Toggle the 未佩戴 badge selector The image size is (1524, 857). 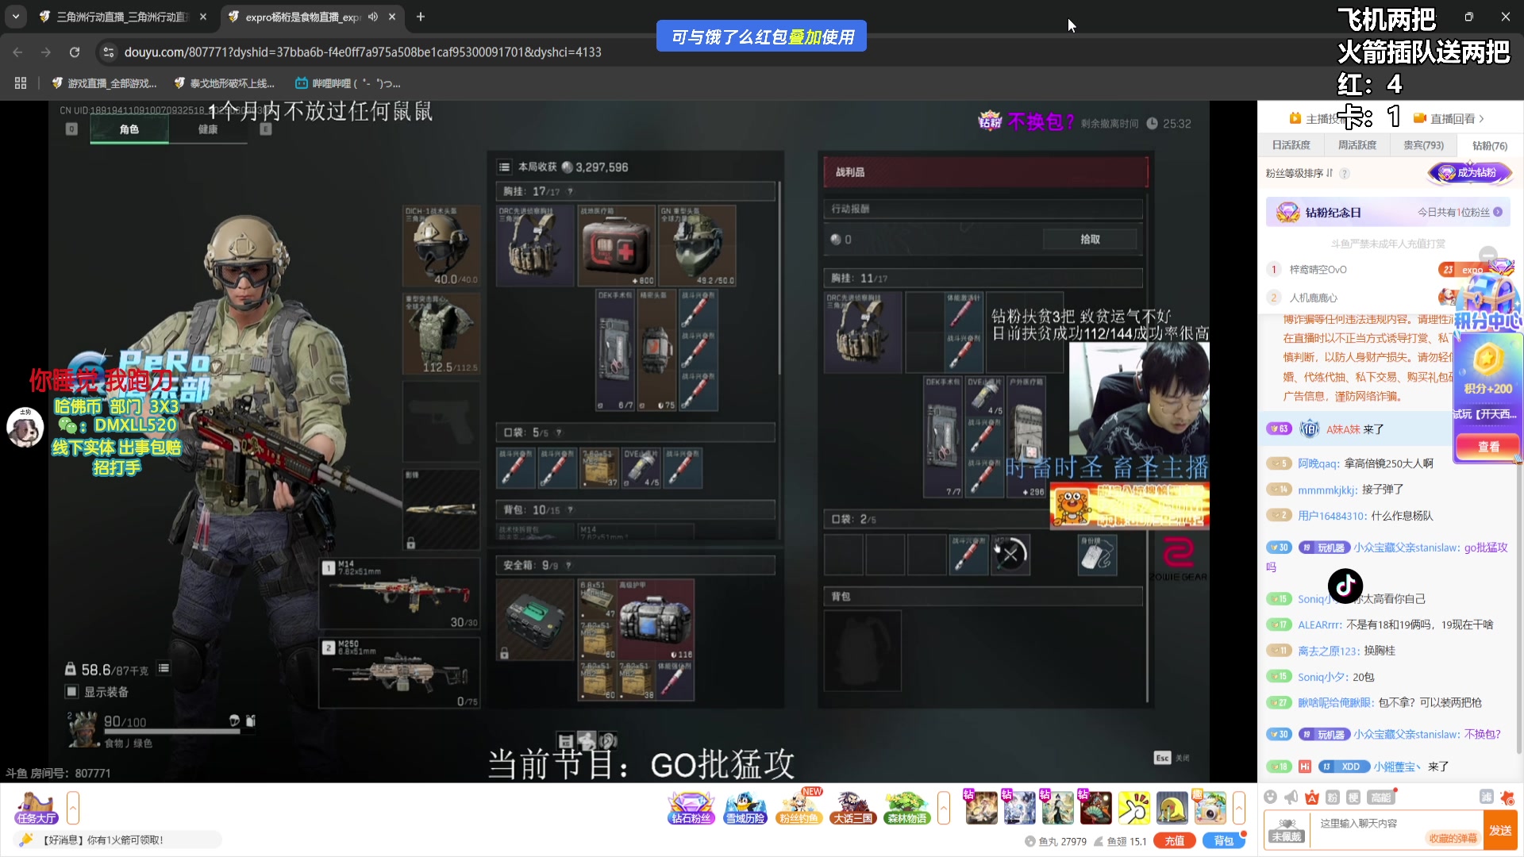[x=1287, y=831]
